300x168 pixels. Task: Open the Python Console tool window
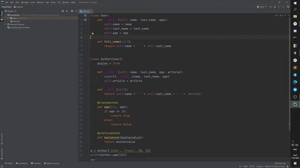[52, 163]
